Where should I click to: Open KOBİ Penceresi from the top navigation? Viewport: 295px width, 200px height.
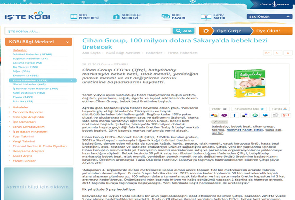coord(84,16)
